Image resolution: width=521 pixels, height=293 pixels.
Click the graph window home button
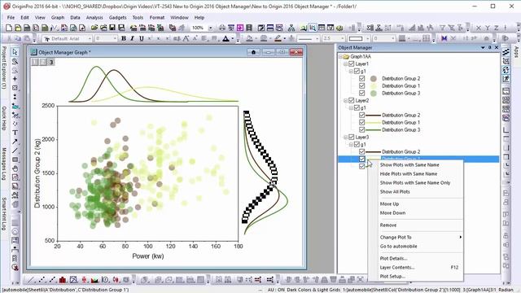click(x=253, y=52)
